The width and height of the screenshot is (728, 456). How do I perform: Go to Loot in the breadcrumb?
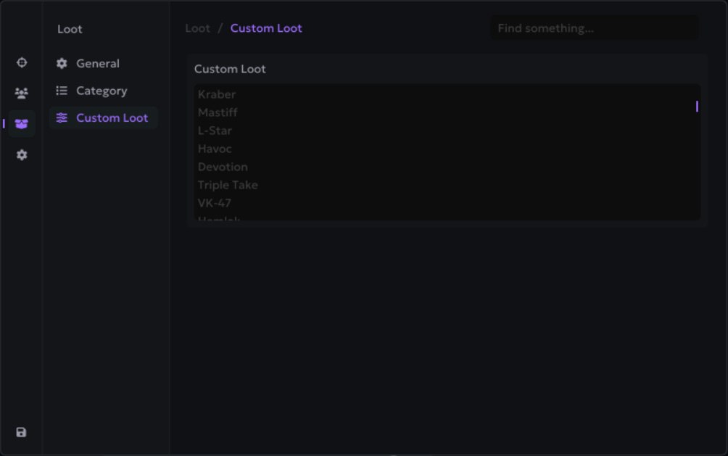click(x=198, y=28)
